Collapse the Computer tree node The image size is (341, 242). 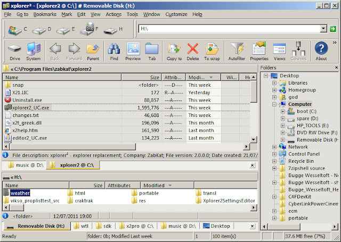[x=274, y=104]
